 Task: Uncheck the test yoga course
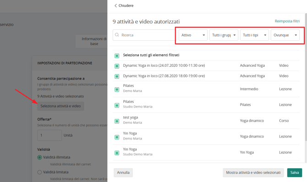[x=117, y=121]
